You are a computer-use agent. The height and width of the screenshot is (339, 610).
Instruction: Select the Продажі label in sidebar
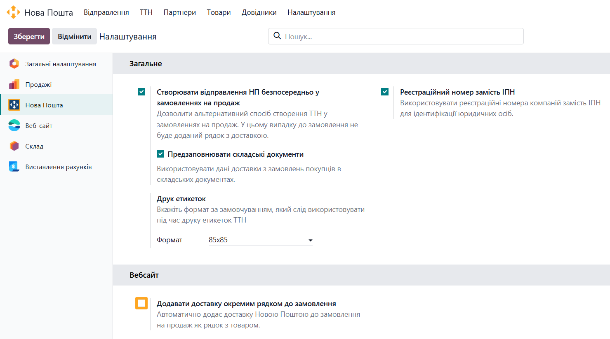[x=38, y=85]
